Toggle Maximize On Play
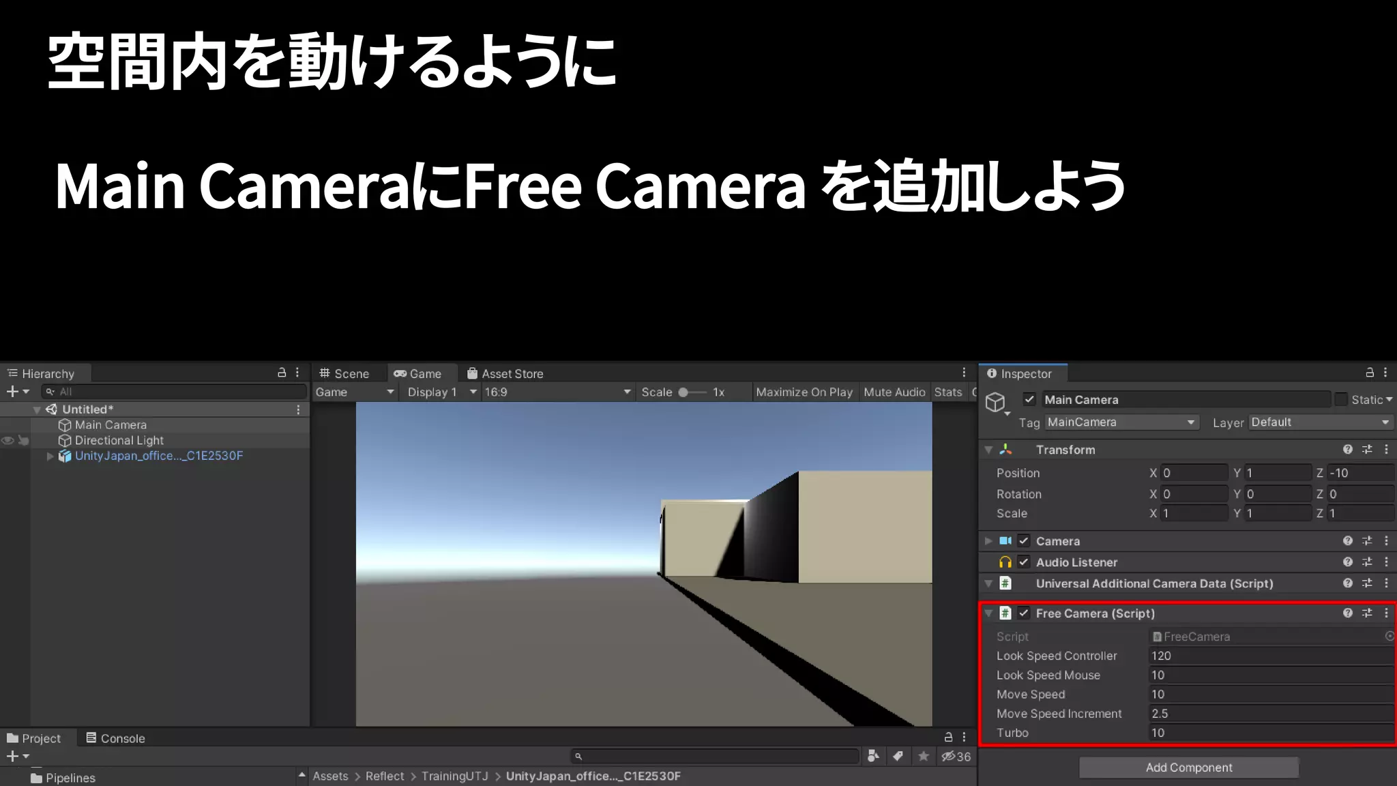The image size is (1397, 786). click(804, 392)
